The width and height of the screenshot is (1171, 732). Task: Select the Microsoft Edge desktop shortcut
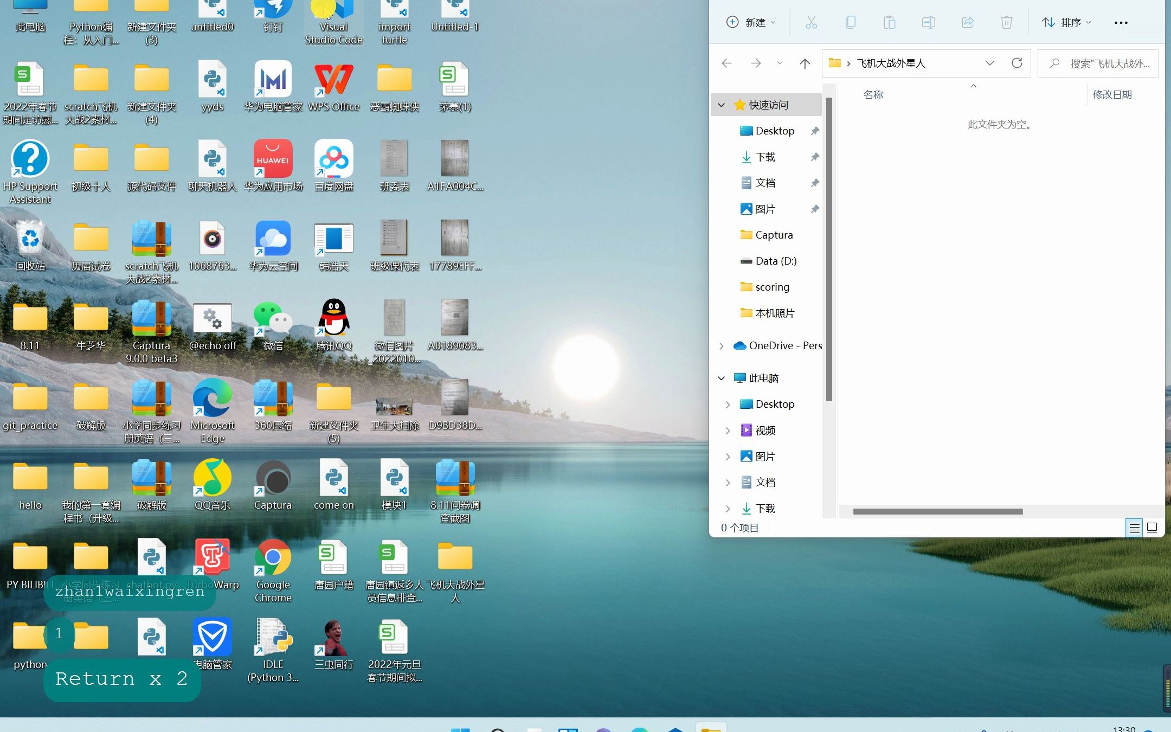212,398
